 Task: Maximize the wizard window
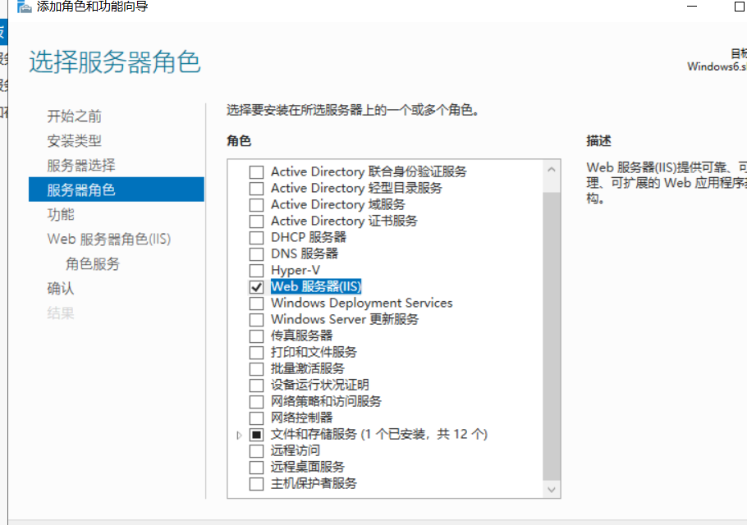point(739,7)
